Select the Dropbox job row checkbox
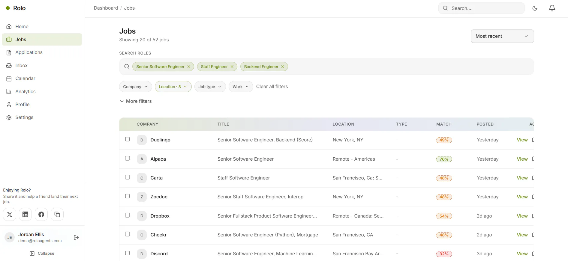The height and width of the screenshot is (261, 568). pos(128,215)
